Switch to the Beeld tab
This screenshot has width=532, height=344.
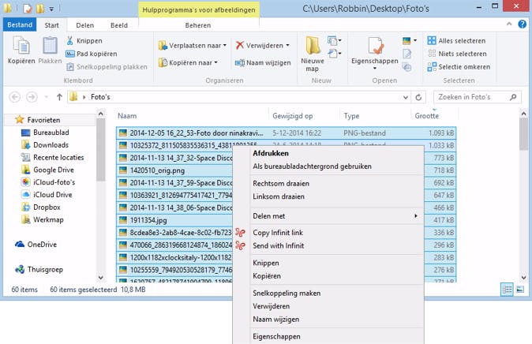(x=119, y=25)
